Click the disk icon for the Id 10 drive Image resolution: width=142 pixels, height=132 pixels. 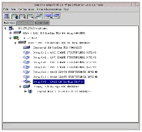point(26,72)
